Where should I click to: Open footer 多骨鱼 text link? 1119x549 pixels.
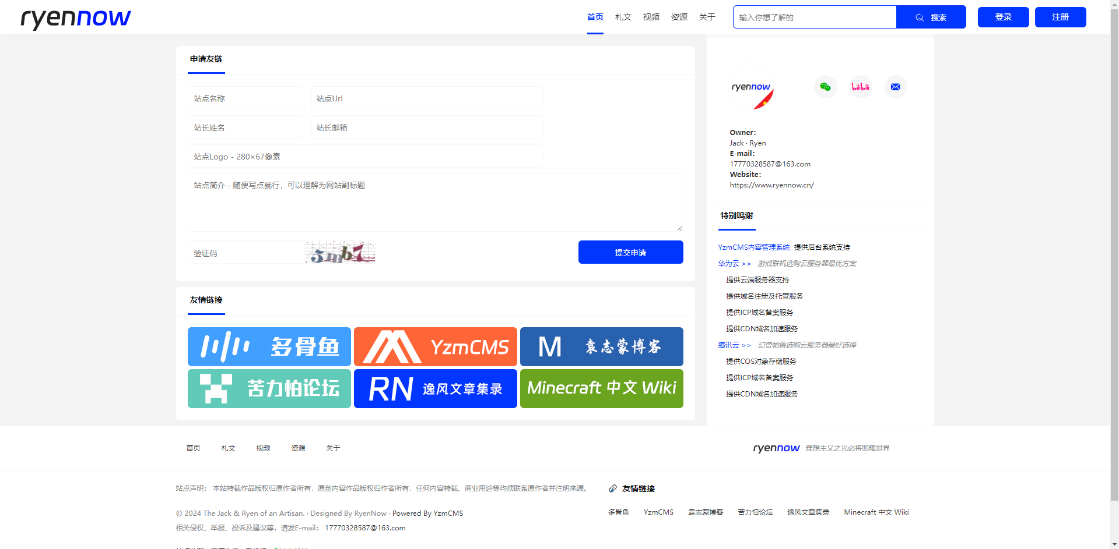point(619,512)
